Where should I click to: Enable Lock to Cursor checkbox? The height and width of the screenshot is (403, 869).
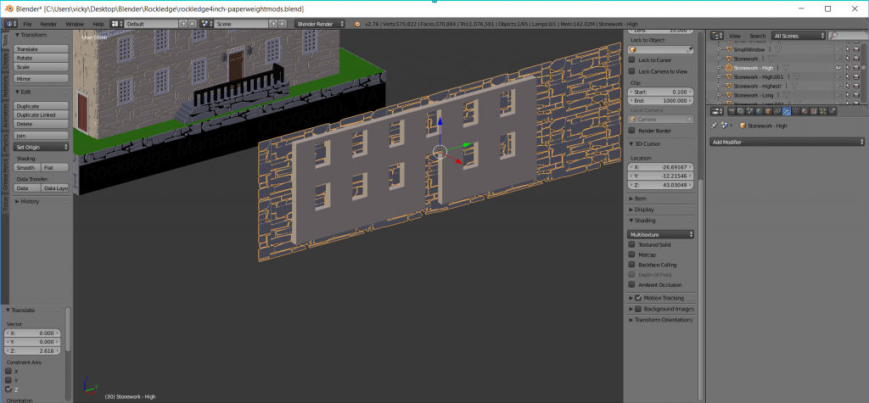(631, 60)
